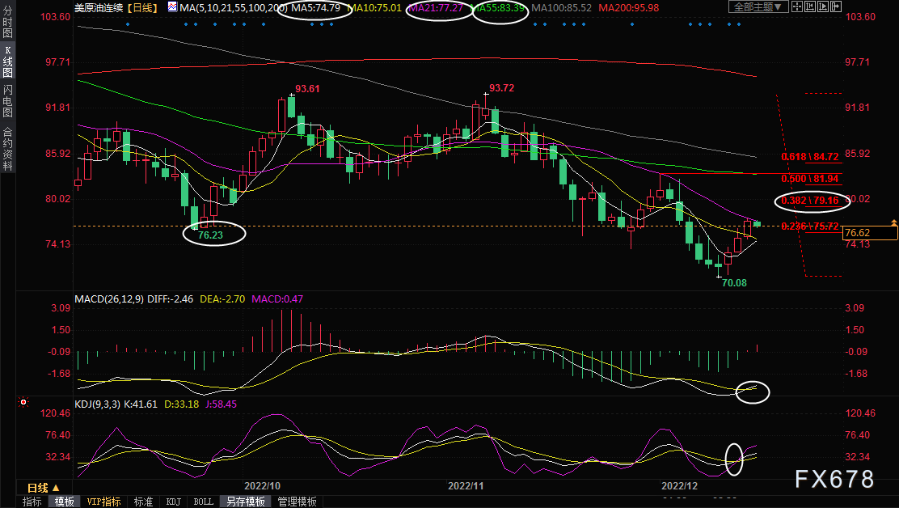Click the 93.61 peak price label
The image size is (899, 508).
pyautogui.click(x=307, y=88)
